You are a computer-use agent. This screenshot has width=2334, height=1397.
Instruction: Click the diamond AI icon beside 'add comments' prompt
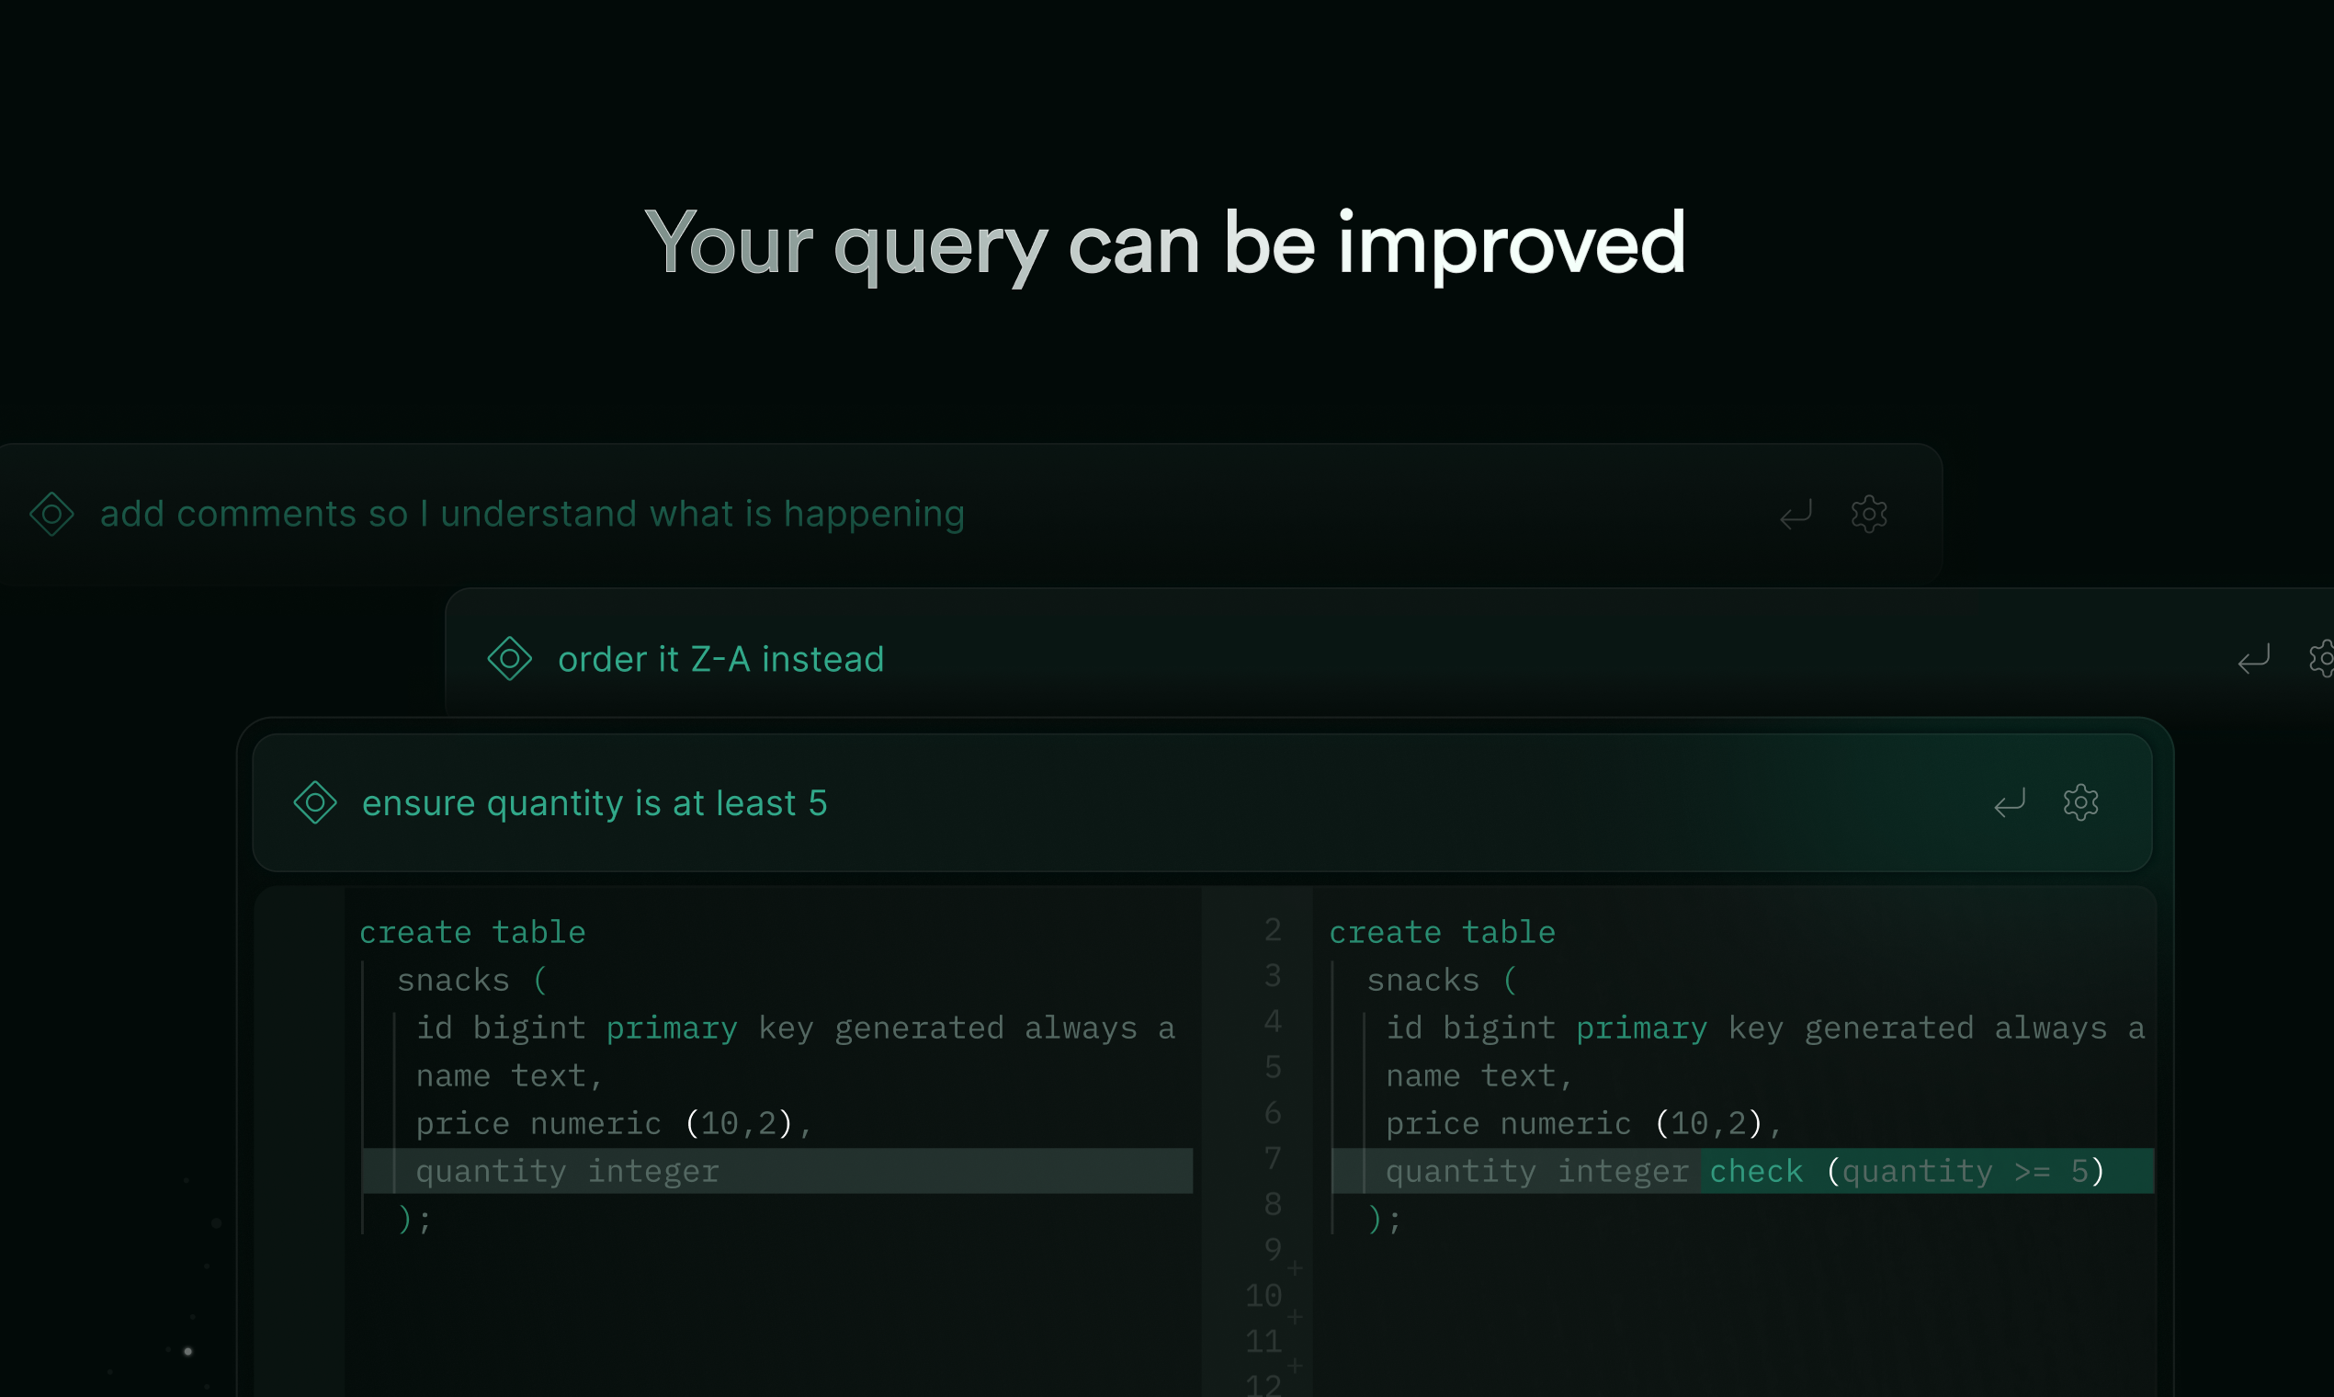point(51,514)
